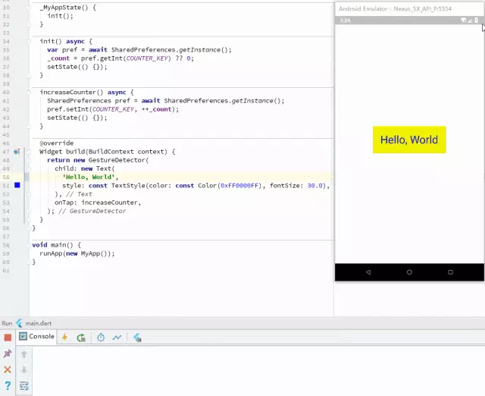Click getInstance on line 41
The height and width of the screenshot is (396, 485).
click(x=252, y=101)
